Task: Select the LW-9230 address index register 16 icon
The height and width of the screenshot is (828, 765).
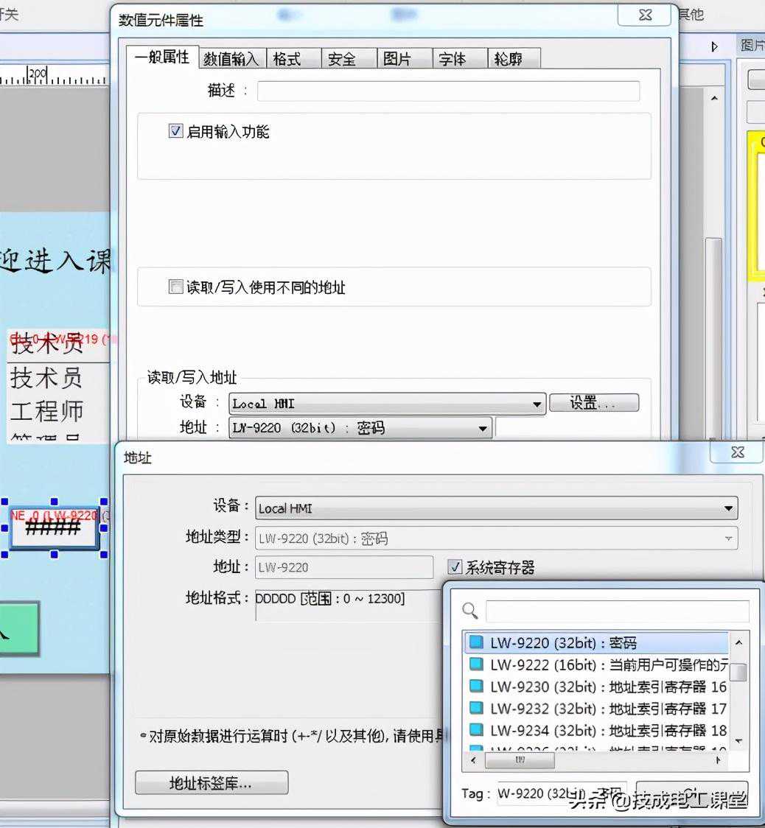Action: point(477,687)
